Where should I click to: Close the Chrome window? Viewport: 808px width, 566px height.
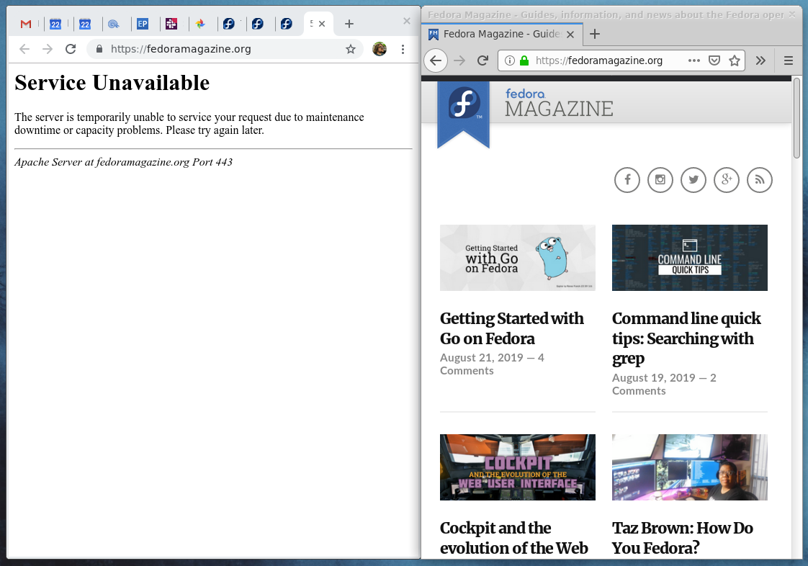click(x=407, y=21)
